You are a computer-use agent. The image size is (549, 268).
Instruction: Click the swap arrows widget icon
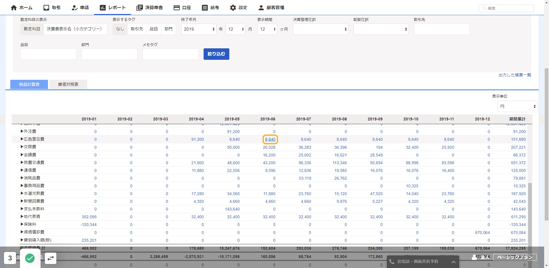51,258
